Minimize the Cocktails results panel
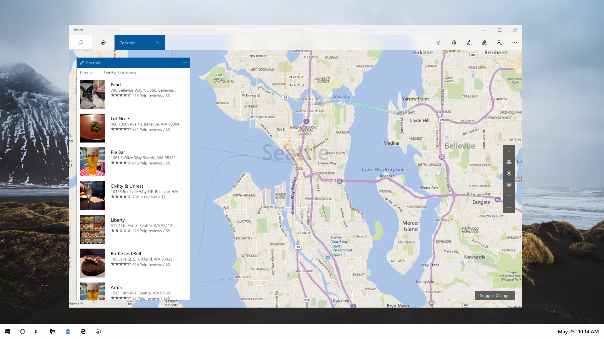The width and height of the screenshot is (604, 339). point(185,63)
